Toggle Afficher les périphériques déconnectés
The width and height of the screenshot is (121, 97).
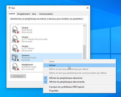point(67,82)
